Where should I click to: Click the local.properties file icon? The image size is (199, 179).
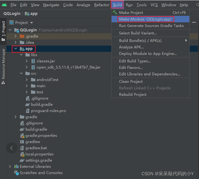(22, 154)
